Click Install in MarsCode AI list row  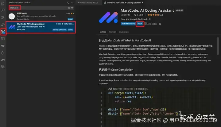[x=70, y=30]
